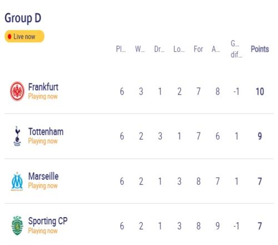The image size is (278, 245).
Task: Click Frankfurt's points total of 10
Action: 260,91
